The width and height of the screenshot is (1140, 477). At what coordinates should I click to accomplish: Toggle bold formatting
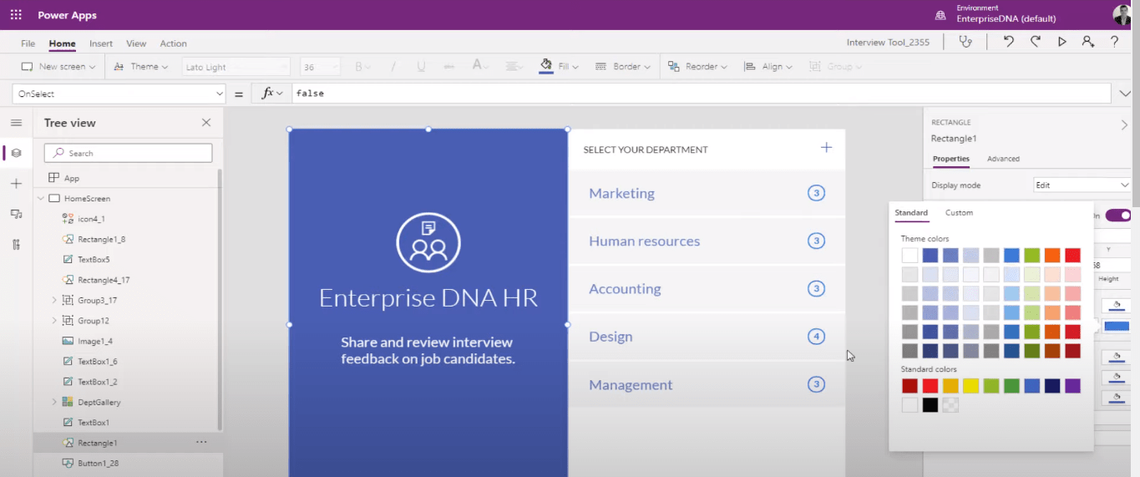(x=359, y=67)
